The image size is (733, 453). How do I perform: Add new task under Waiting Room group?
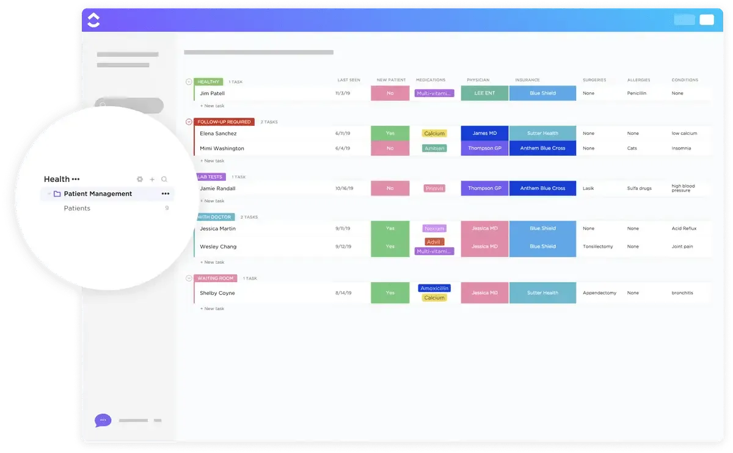tap(212, 309)
